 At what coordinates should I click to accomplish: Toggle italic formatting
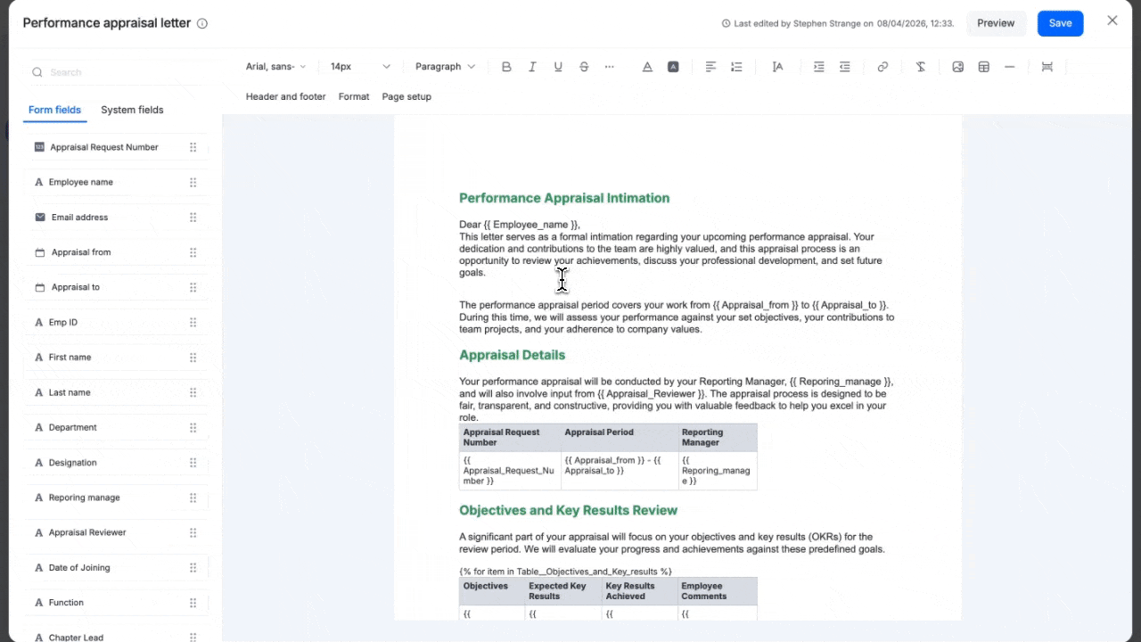tap(532, 67)
